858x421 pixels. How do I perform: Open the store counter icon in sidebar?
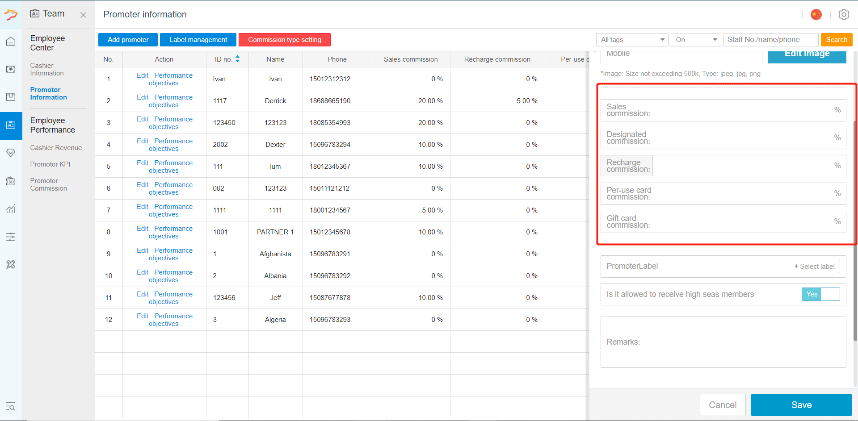click(11, 97)
